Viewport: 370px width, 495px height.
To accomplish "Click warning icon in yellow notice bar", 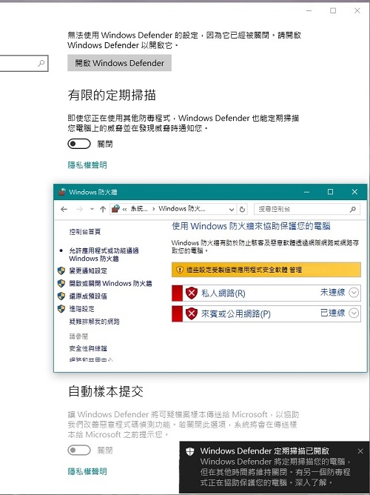I will [180, 270].
